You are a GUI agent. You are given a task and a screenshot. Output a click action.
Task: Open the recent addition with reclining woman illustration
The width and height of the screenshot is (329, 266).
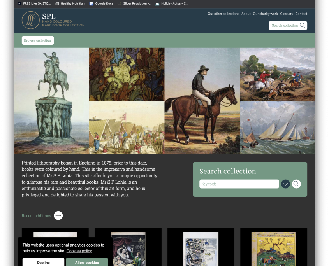(128, 249)
